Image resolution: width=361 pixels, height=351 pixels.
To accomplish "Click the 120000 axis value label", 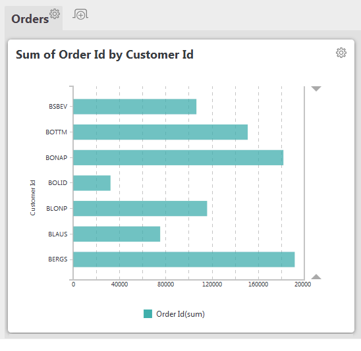I will (212, 284).
